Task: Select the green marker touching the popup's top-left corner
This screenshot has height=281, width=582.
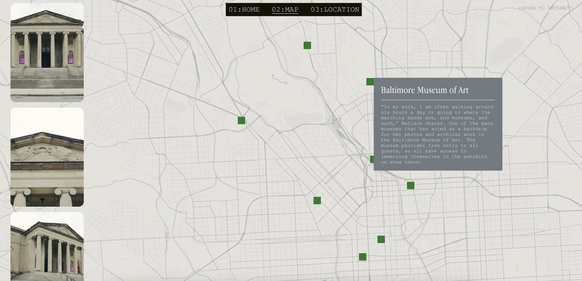Action: pos(370,82)
